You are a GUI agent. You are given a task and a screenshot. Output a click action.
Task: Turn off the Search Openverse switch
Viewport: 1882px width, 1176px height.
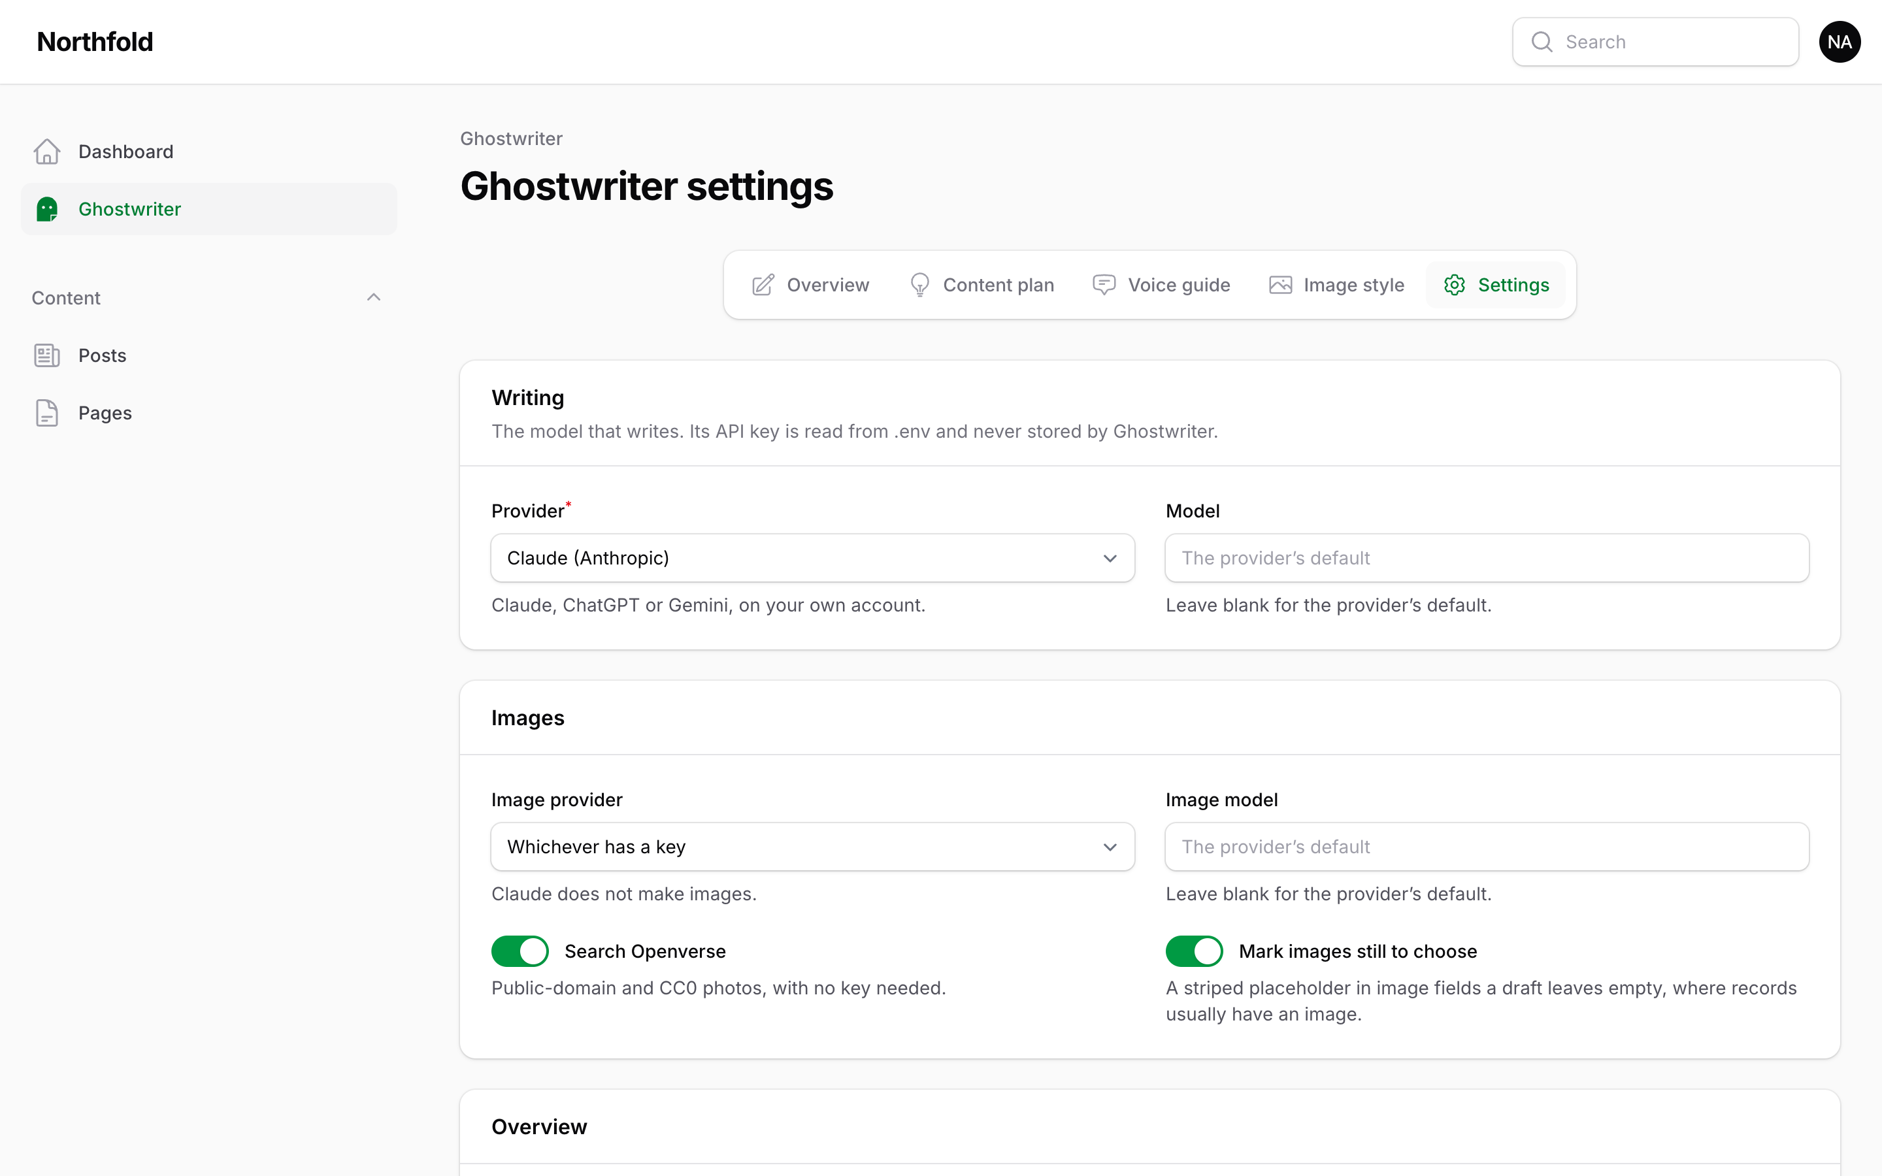tap(520, 951)
